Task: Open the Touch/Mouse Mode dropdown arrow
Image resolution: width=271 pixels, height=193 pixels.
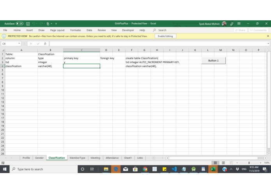Action: pyautogui.click(x=51, y=24)
